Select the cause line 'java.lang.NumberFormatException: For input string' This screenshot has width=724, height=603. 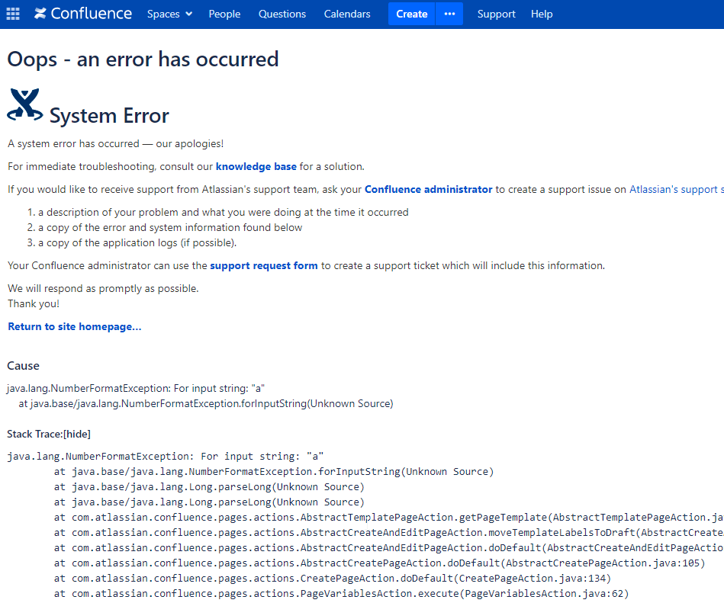pos(136,389)
